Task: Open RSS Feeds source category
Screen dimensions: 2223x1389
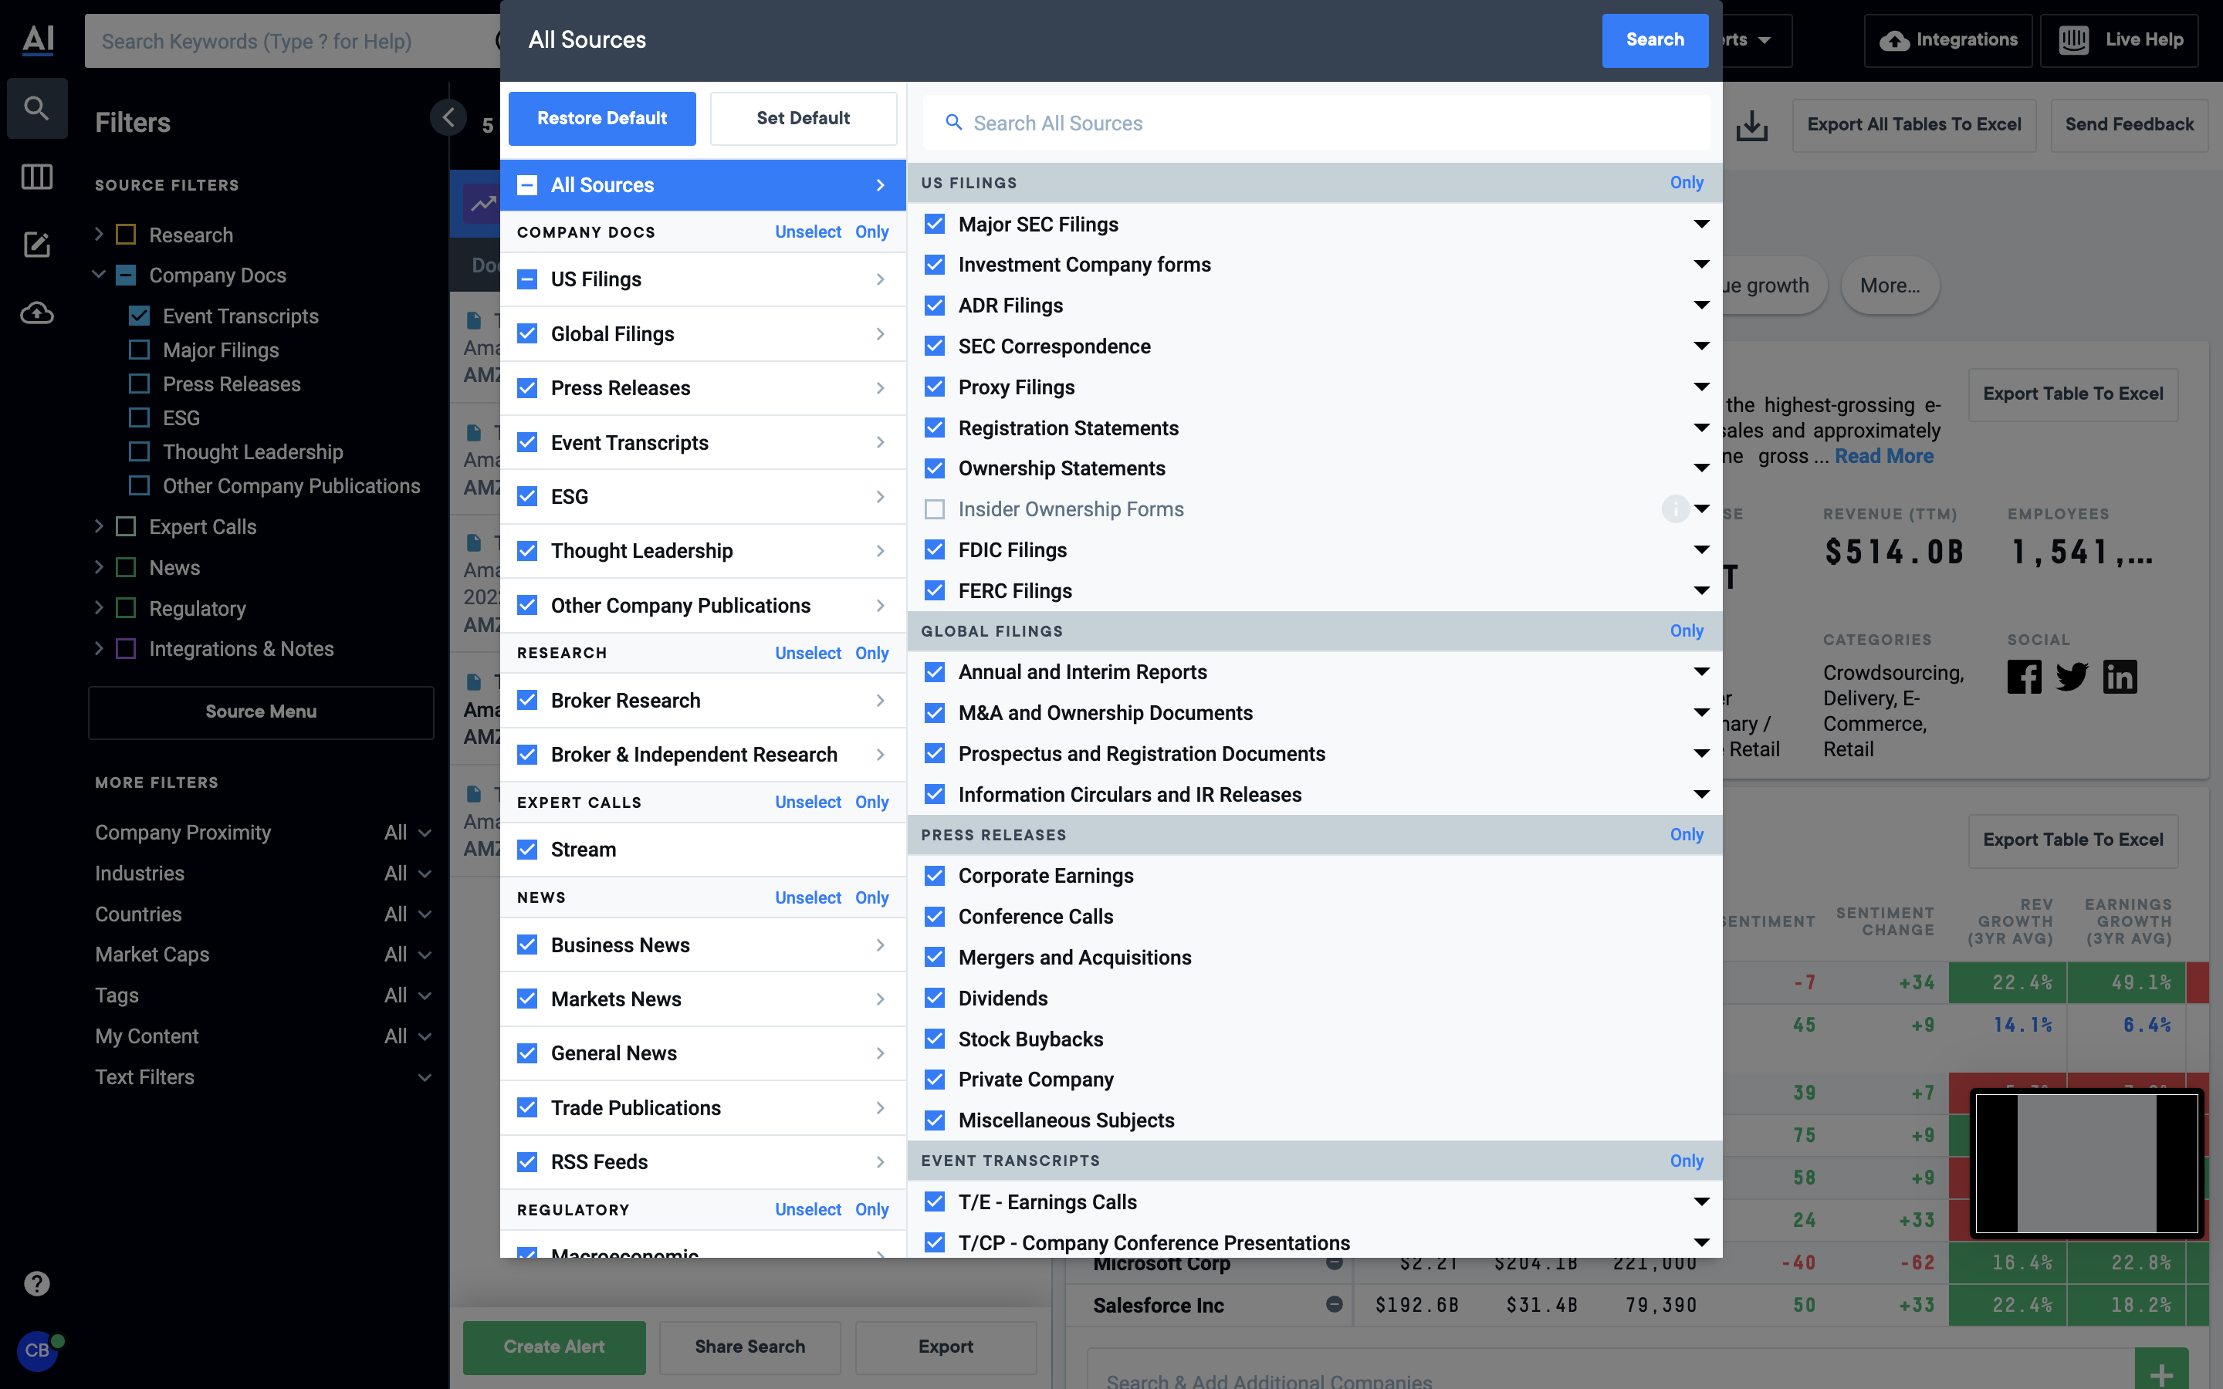Action: (x=704, y=1161)
